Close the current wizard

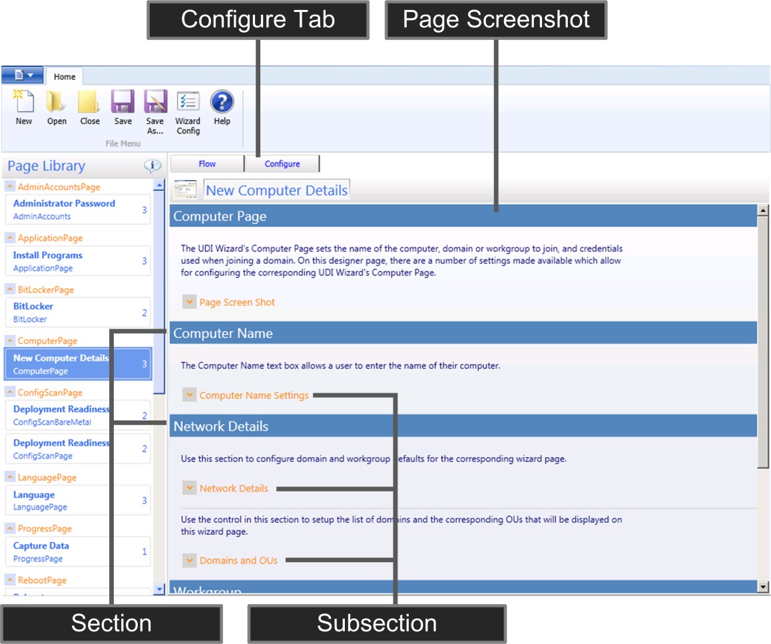90,110
